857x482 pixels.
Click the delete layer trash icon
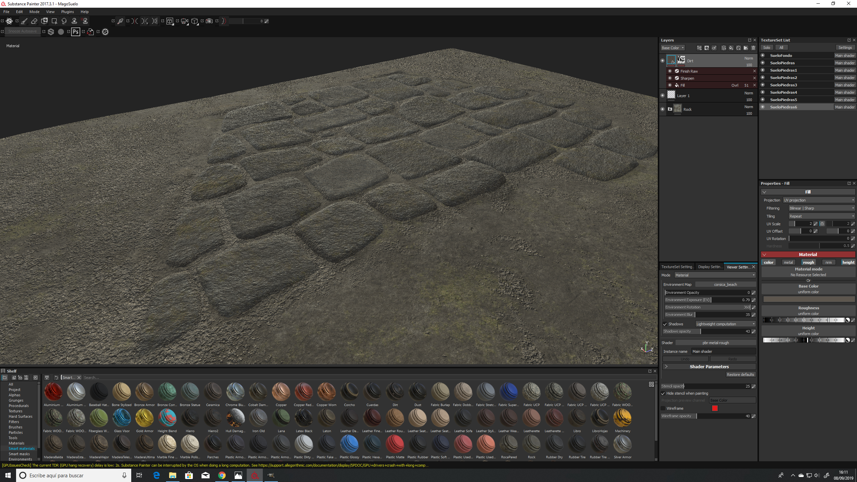click(753, 48)
